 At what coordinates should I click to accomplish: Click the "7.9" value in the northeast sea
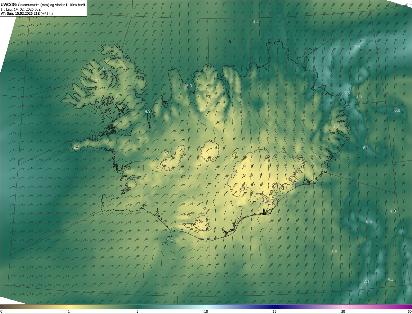click(x=357, y=47)
